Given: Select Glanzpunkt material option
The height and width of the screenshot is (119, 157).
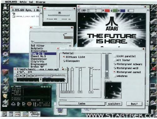Looking at the screenshot, I should [x=64, y=61].
